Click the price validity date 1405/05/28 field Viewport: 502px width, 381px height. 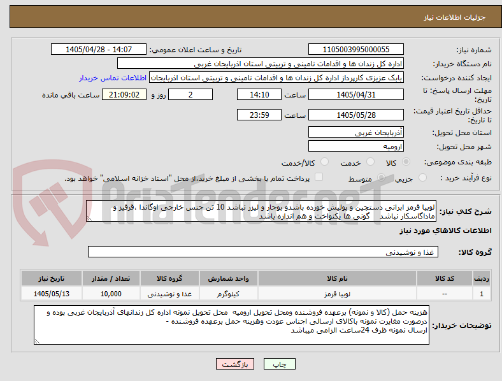click(x=356, y=115)
